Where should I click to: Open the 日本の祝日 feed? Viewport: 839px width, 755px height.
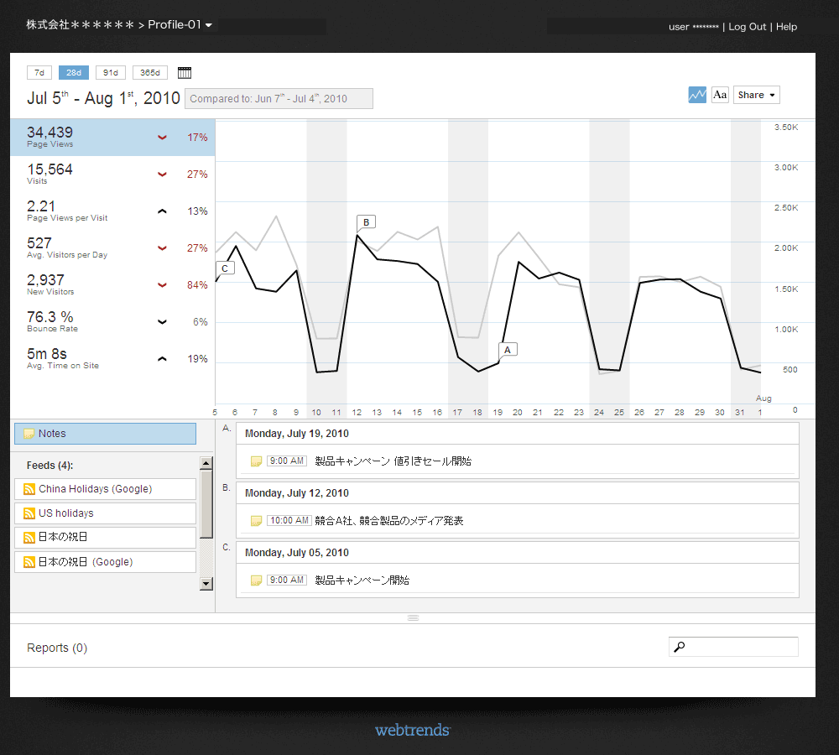coord(106,538)
